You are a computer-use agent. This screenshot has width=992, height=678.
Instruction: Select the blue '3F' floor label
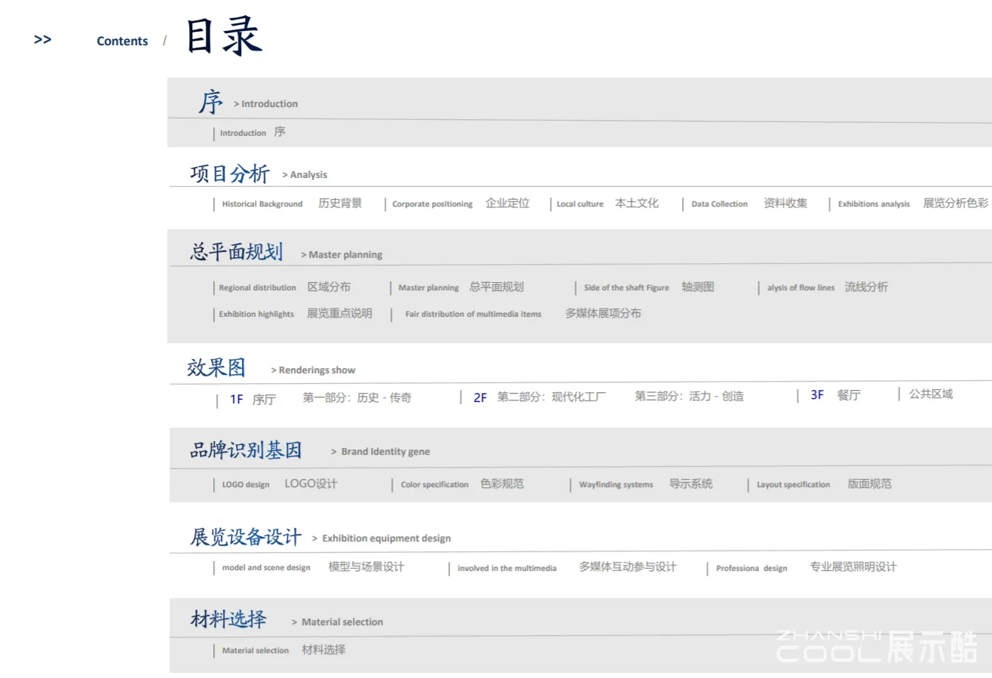[x=817, y=394]
